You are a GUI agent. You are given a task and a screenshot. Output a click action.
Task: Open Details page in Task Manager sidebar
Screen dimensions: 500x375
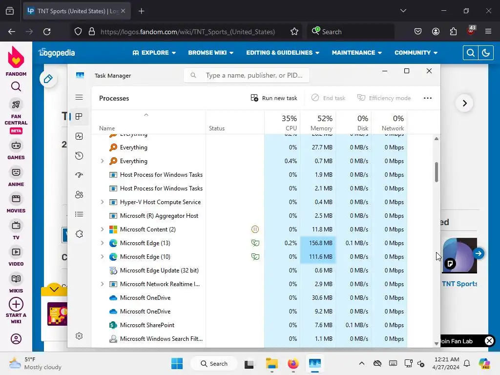tap(79, 214)
